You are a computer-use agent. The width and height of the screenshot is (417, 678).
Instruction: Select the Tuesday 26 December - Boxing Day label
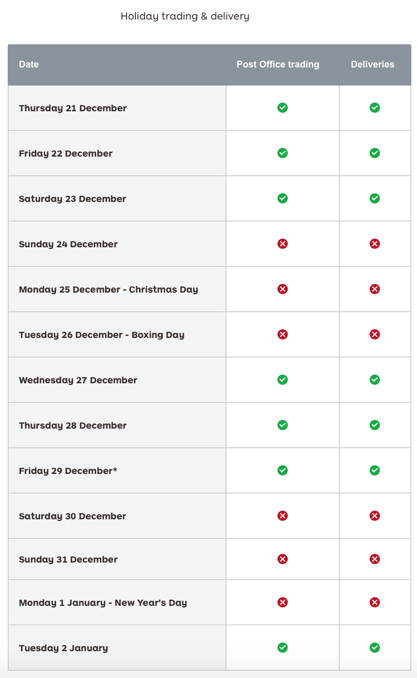(x=101, y=335)
